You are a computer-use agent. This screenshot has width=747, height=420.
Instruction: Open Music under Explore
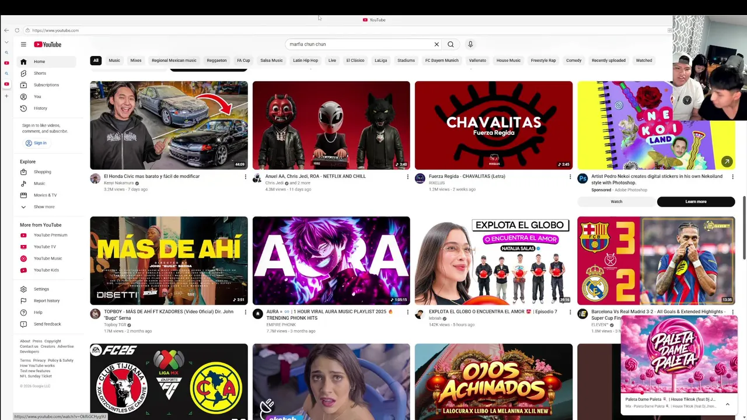coord(47,183)
